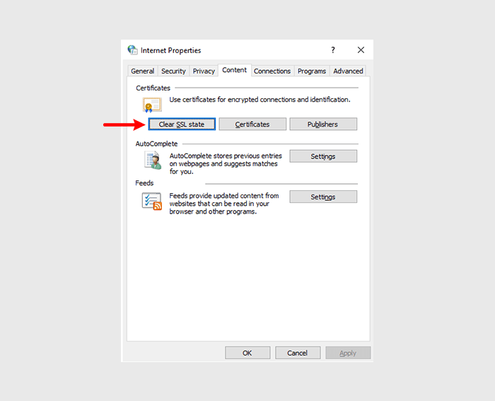Click the Internet Properties title text

[171, 50]
